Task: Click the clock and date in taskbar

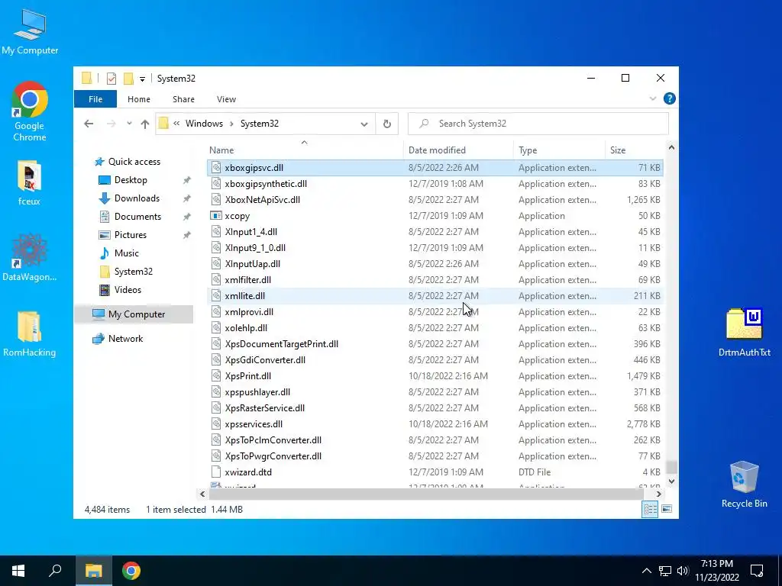Action: pyautogui.click(x=716, y=571)
